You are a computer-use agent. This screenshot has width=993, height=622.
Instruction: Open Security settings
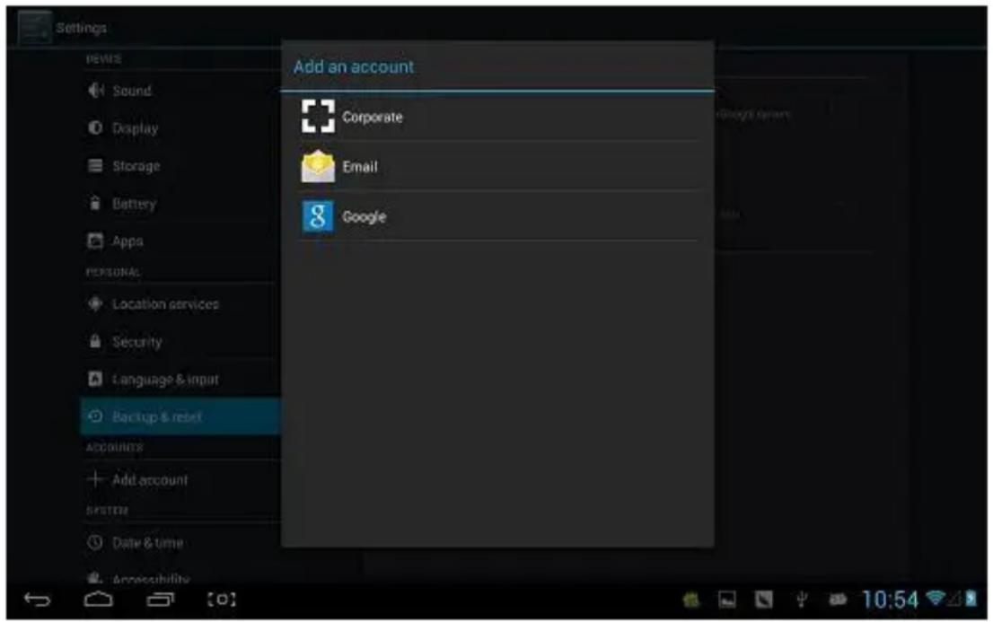[180, 341]
